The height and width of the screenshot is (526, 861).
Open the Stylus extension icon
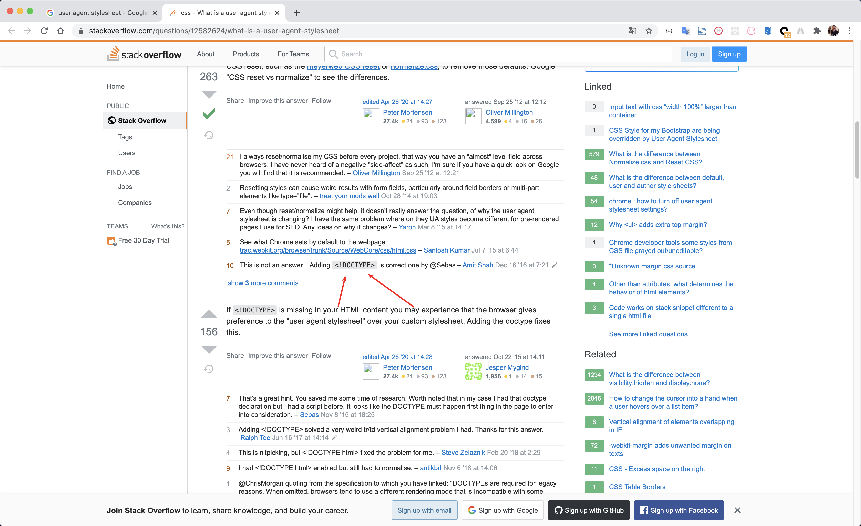702,31
